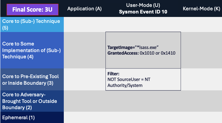Select the User-Mode (U) column header

(x=143, y=5)
